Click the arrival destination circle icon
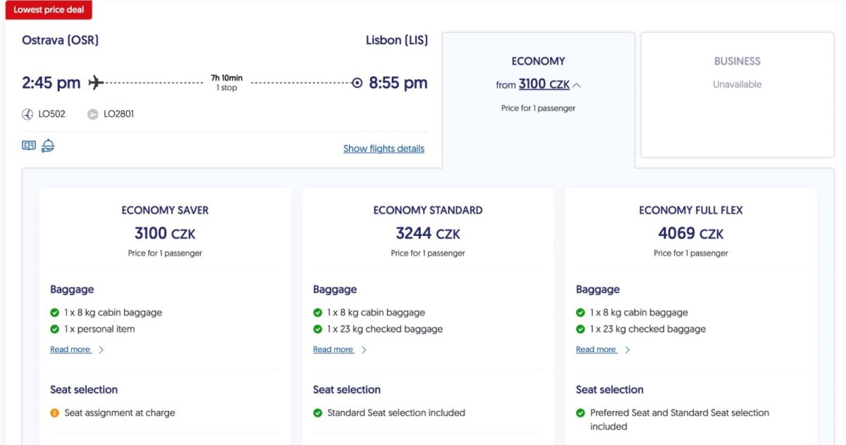Screen dimensions: 846x445 point(357,83)
